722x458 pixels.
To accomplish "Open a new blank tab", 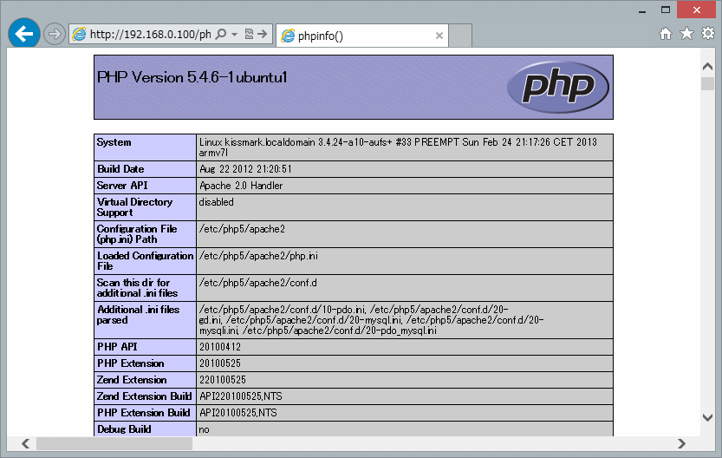I will point(460,36).
